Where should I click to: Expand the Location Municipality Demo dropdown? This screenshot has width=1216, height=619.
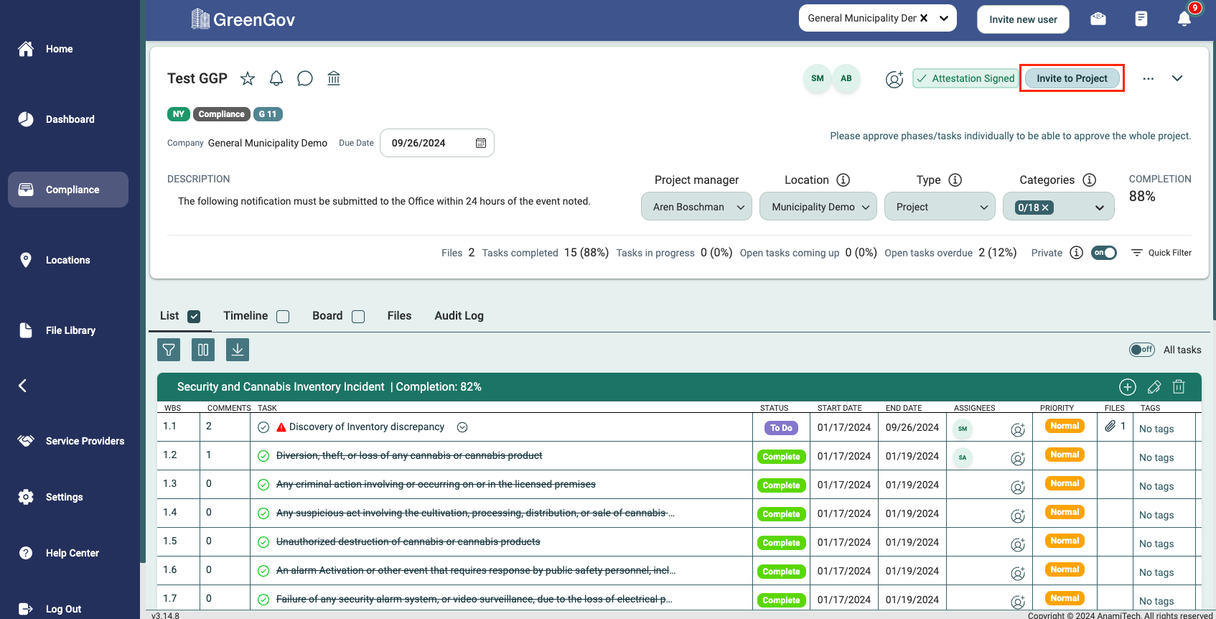tap(818, 207)
